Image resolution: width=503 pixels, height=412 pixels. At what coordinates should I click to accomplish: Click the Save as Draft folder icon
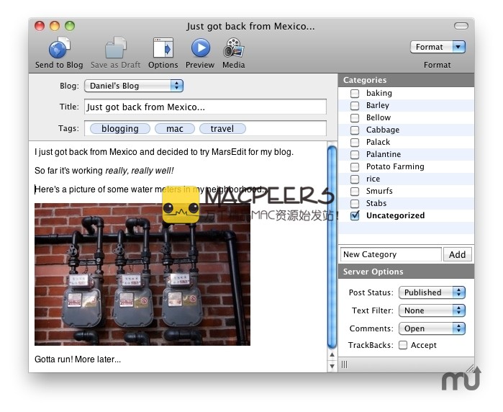click(x=115, y=48)
